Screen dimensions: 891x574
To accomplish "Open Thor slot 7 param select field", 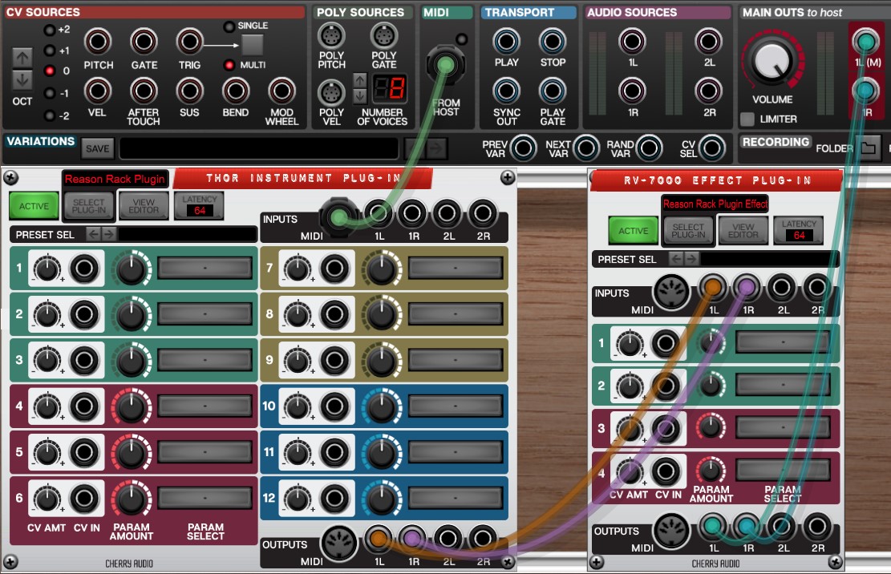I will pyautogui.click(x=456, y=268).
